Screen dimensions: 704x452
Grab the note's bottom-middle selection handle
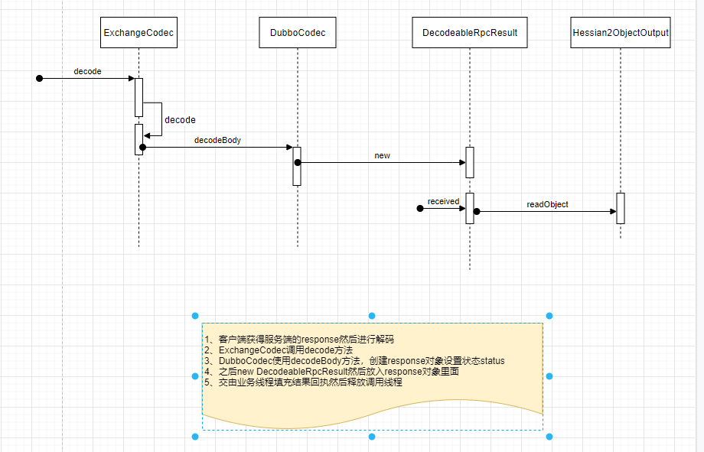click(x=372, y=437)
